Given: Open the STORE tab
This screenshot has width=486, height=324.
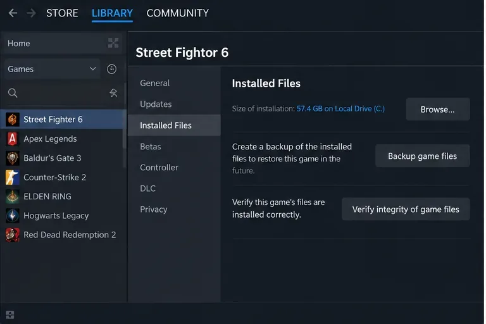Looking at the screenshot, I should click(62, 13).
